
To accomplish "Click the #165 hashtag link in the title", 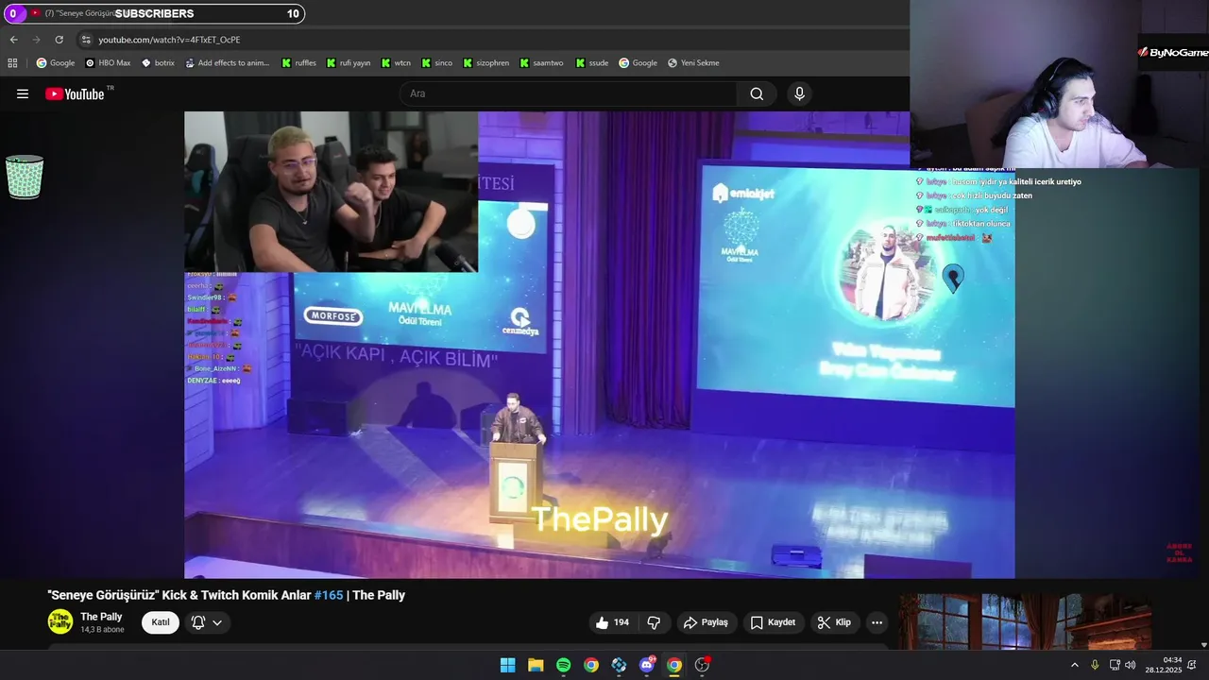I will point(329,595).
